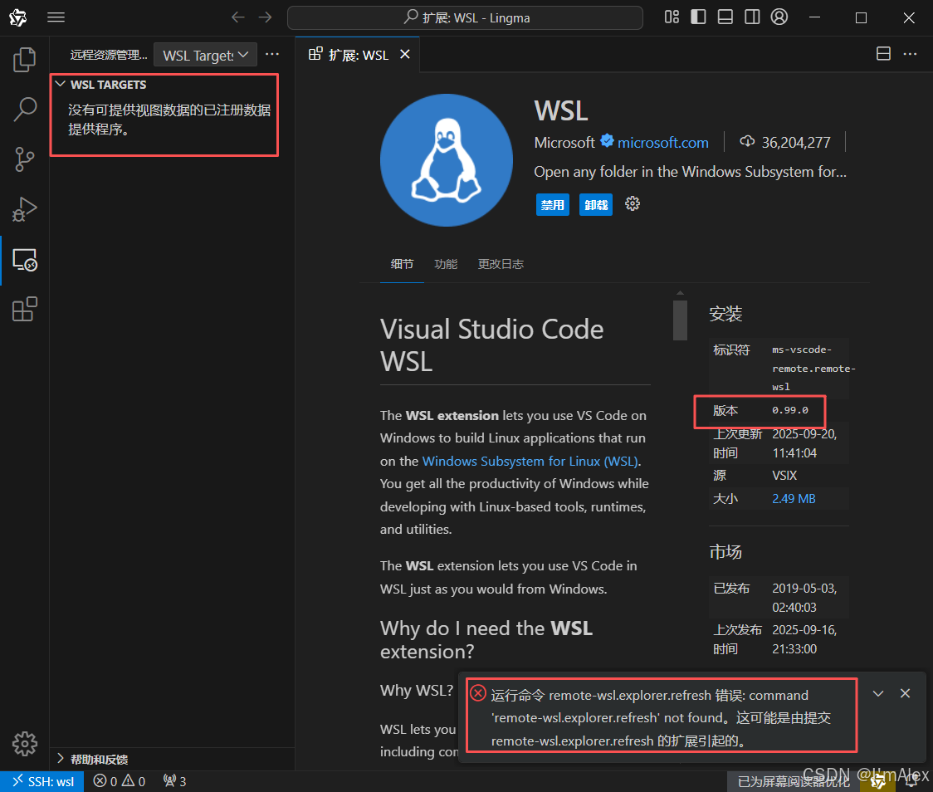Click the Lingma logo in the title bar

click(x=18, y=17)
